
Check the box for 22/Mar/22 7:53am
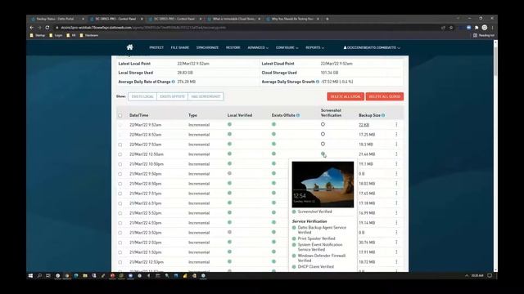click(x=120, y=145)
